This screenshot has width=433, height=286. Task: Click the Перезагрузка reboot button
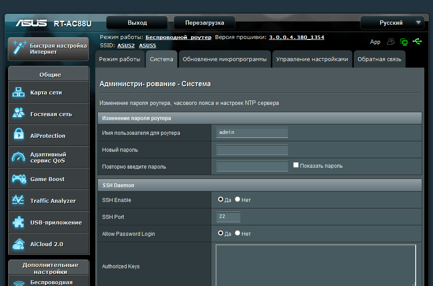[x=204, y=23]
